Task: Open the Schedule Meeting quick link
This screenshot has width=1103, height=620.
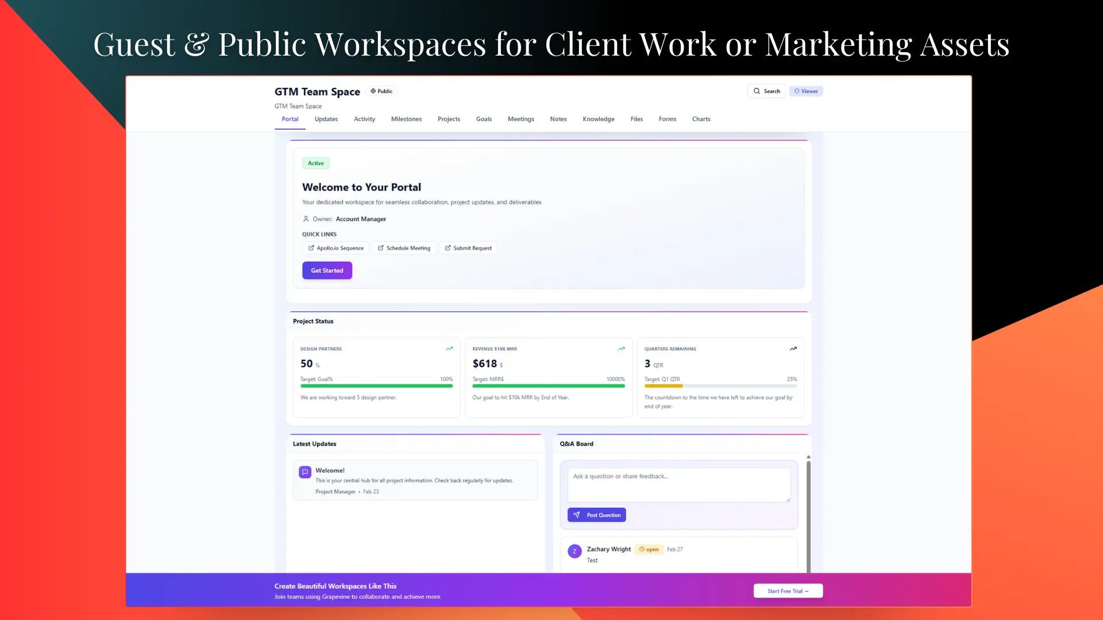Action: point(404,248)
